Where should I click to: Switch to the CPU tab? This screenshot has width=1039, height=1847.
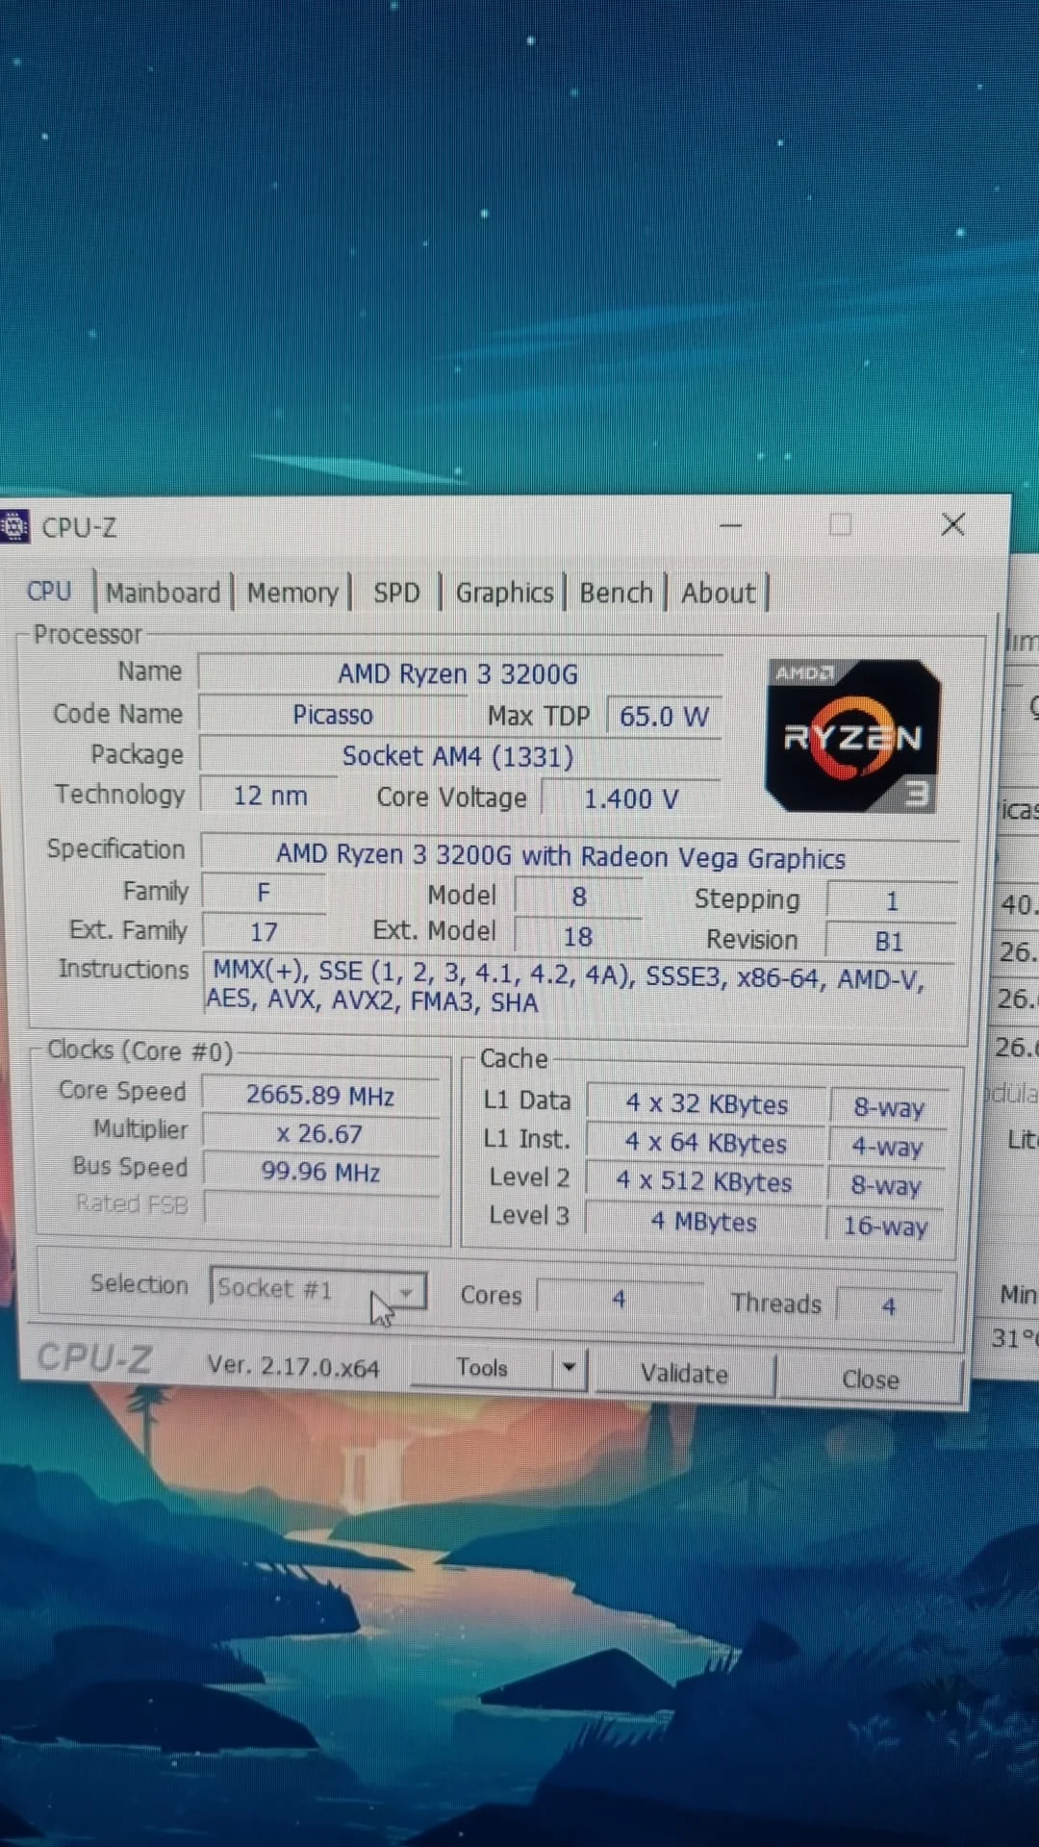[49, 591]
